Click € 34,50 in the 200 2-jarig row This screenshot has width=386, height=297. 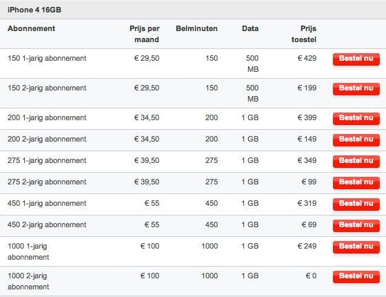(147, 139)
